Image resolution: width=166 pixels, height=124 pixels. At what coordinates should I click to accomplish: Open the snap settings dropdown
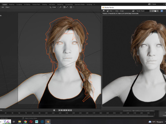tap(67, 7)
